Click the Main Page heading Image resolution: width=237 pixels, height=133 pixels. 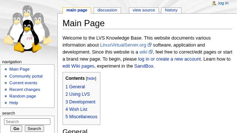83,23
